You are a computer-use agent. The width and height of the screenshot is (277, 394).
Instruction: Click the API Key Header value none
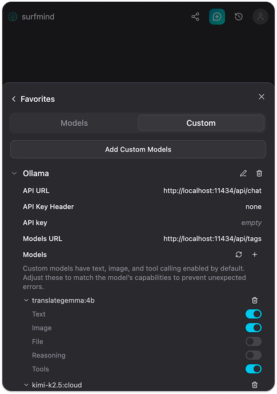pos(254,207)
